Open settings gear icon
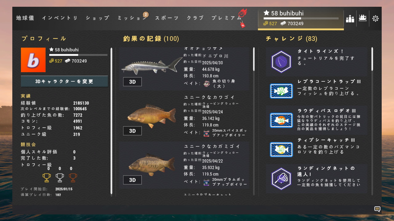Screen dimensions: 394x221 [x=375, y=18]
